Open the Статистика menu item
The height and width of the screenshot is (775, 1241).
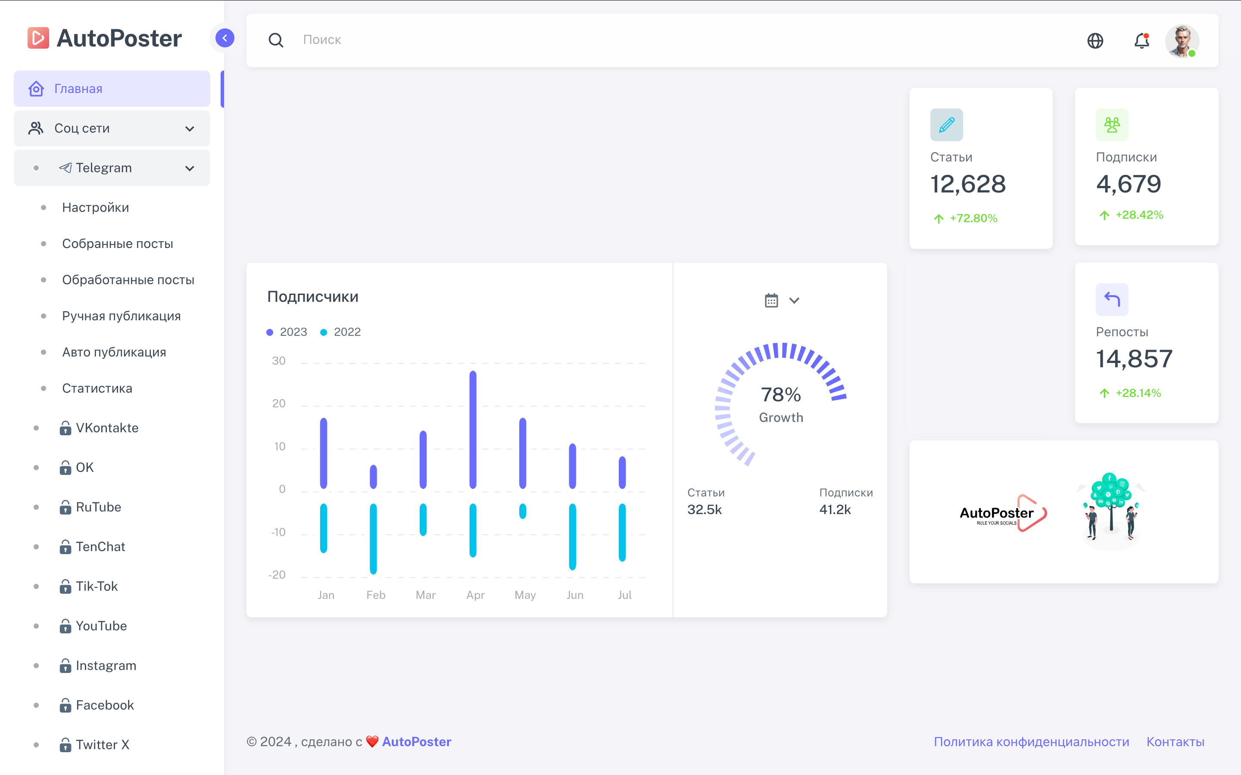[97, 388]
